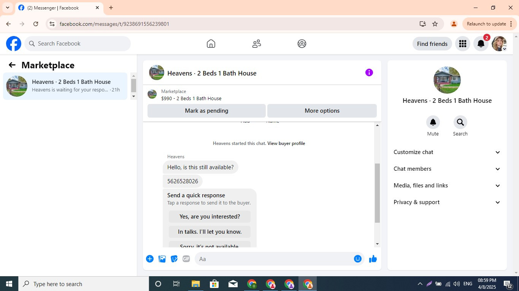
Task: Click the Aa message input box
Action: tap(274, 259)
